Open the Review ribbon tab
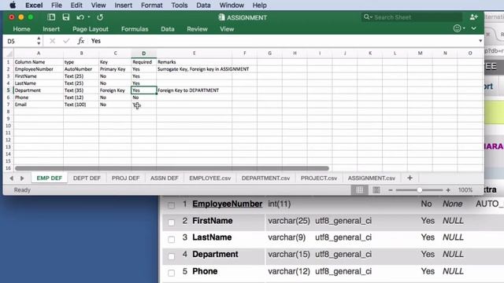 click(197, 29)
